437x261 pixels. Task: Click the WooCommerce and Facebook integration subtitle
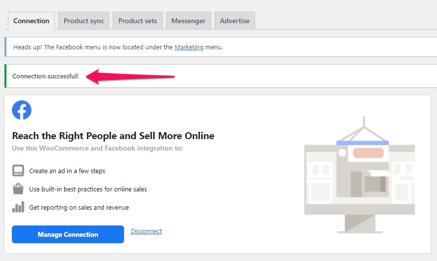tap(97, 148)
